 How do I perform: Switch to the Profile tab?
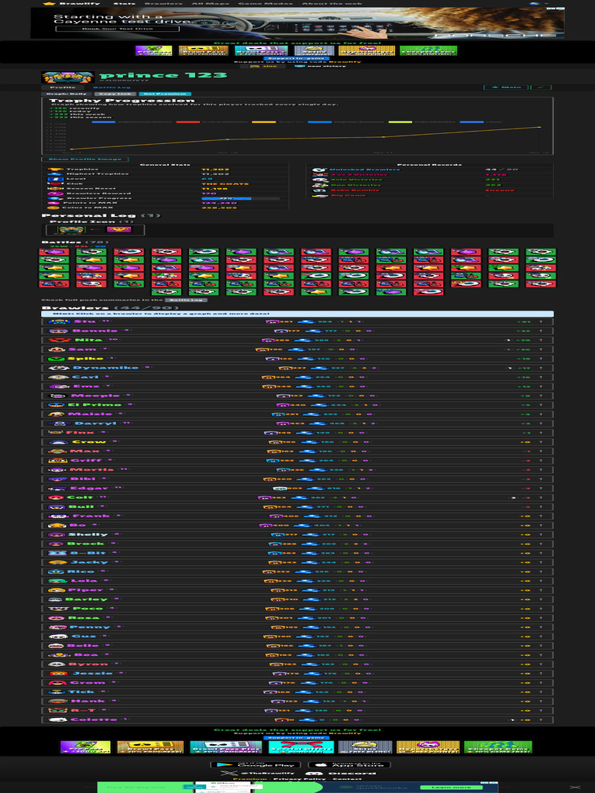63,88
